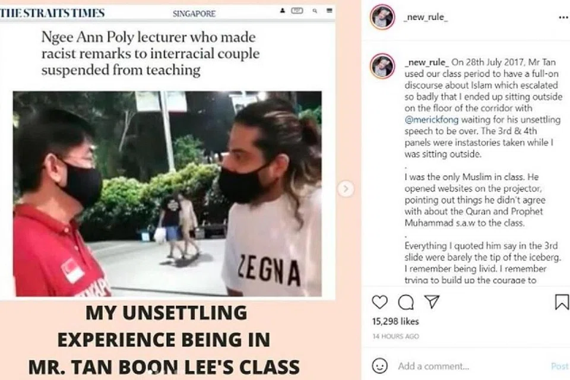
Task: Open emoji picker in comment box
Action: click(380, 366)
